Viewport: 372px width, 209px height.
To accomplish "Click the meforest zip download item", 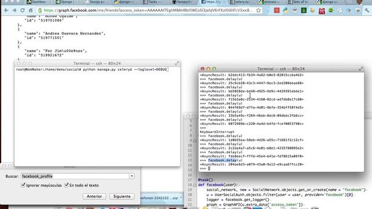I will (x=159, y=198).
